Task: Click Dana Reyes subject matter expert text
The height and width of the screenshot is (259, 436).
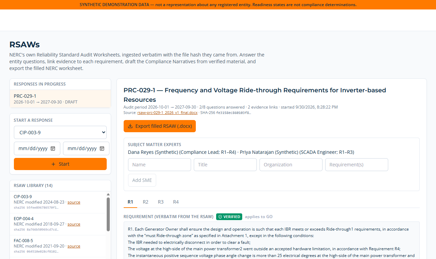Action: [x=182, y=152]
